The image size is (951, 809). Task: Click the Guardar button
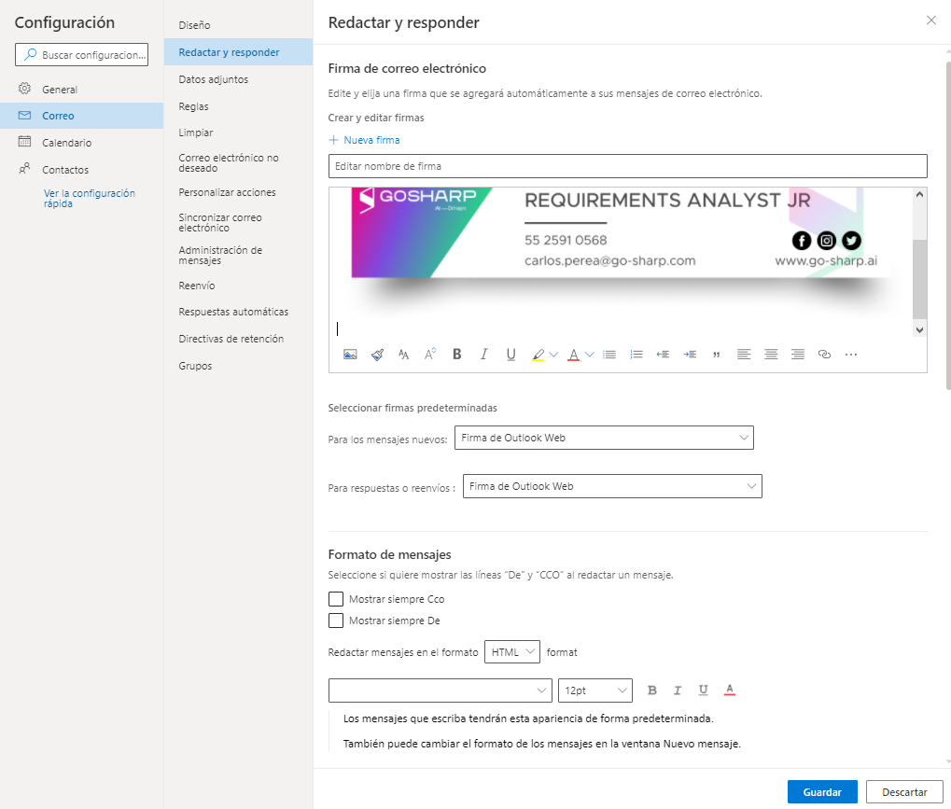click(822, 792)
